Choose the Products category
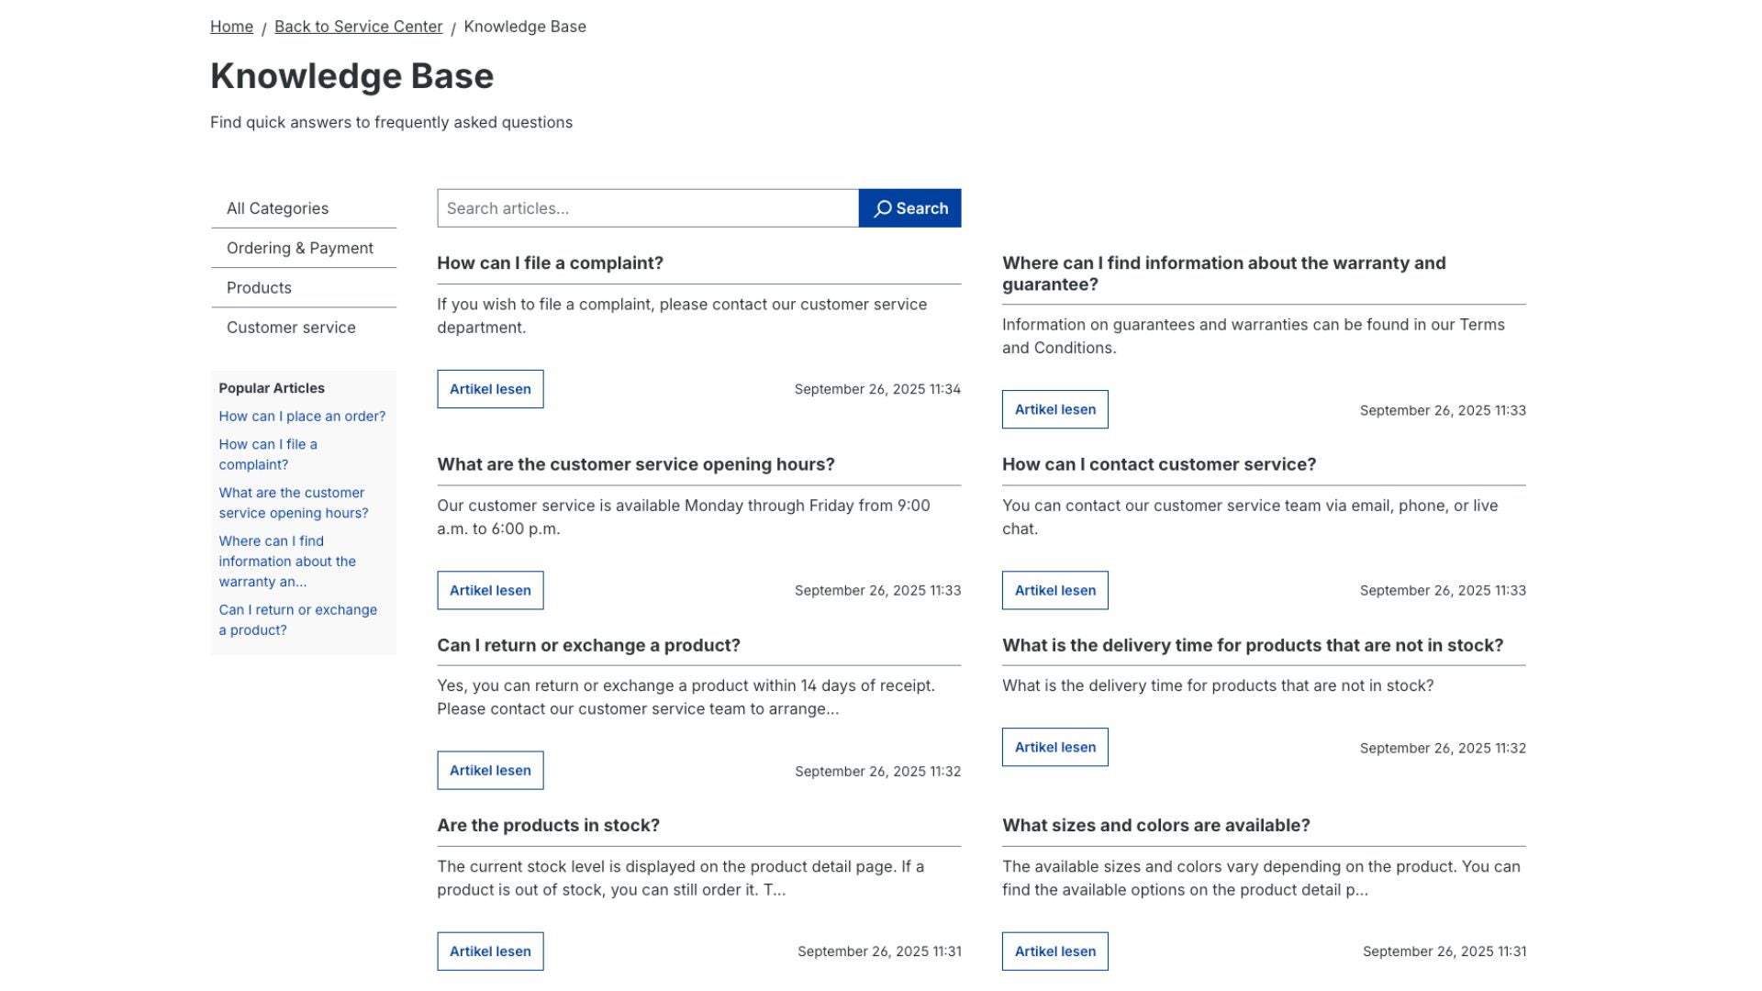 point(259,288)
